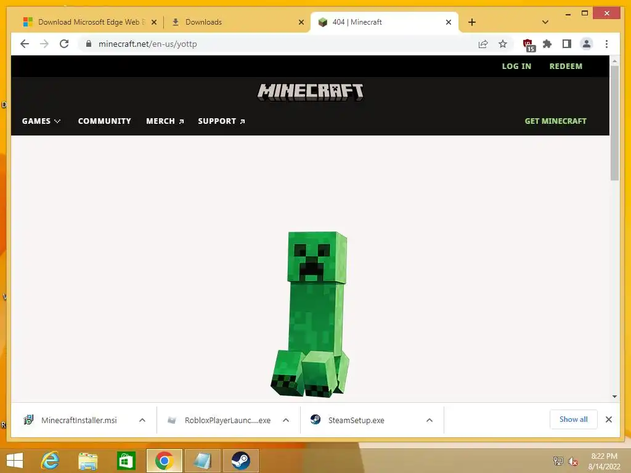This screenshot has width=631, height=473.
Task: Expand options for RobloxPlayerLauncher exe
Action: [286, 420]
